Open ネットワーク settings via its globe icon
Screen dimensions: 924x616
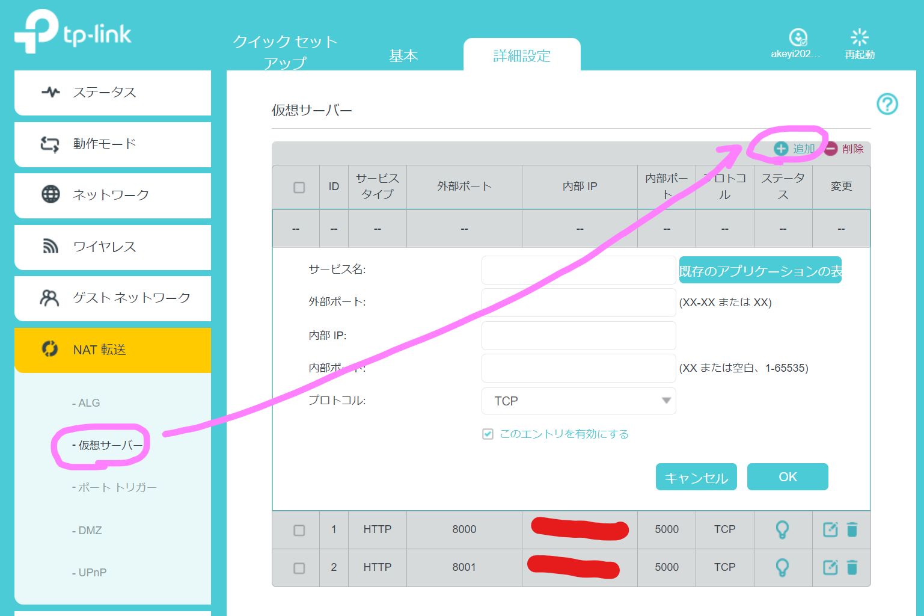click(x=50, y=195)
